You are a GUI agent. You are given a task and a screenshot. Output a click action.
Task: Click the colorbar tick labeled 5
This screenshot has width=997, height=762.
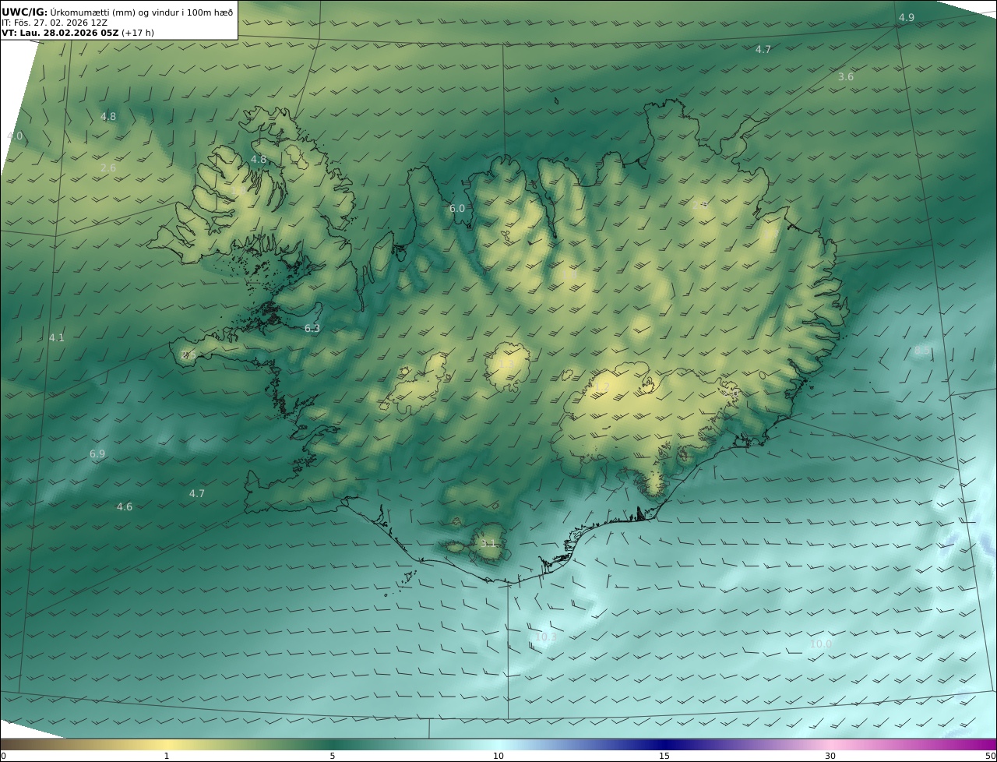(333, 756)
